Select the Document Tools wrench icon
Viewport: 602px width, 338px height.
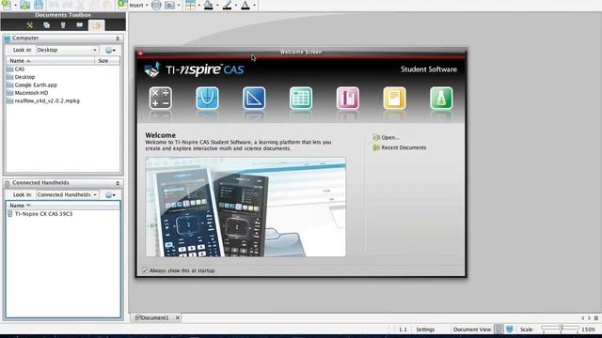[x=29, y=25]
